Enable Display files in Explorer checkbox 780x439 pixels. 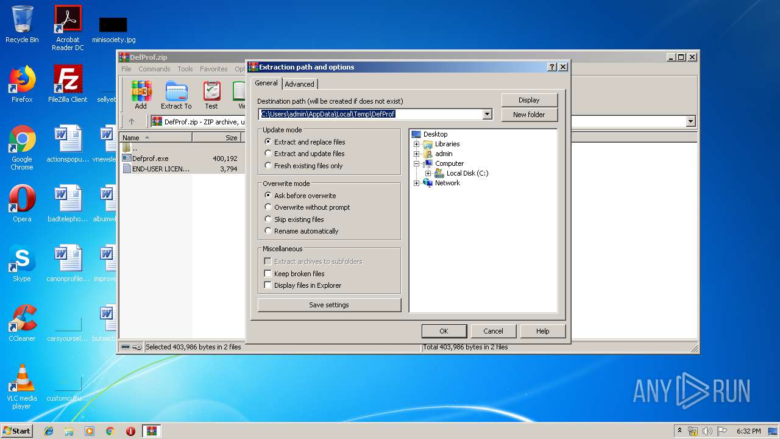point(268,285)
